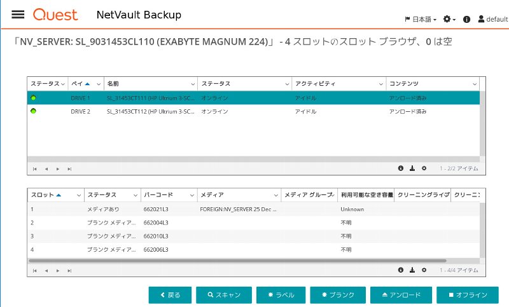Go to next page in slots table
This screenshot has height=307, width=509.
[x=58, y=271]
